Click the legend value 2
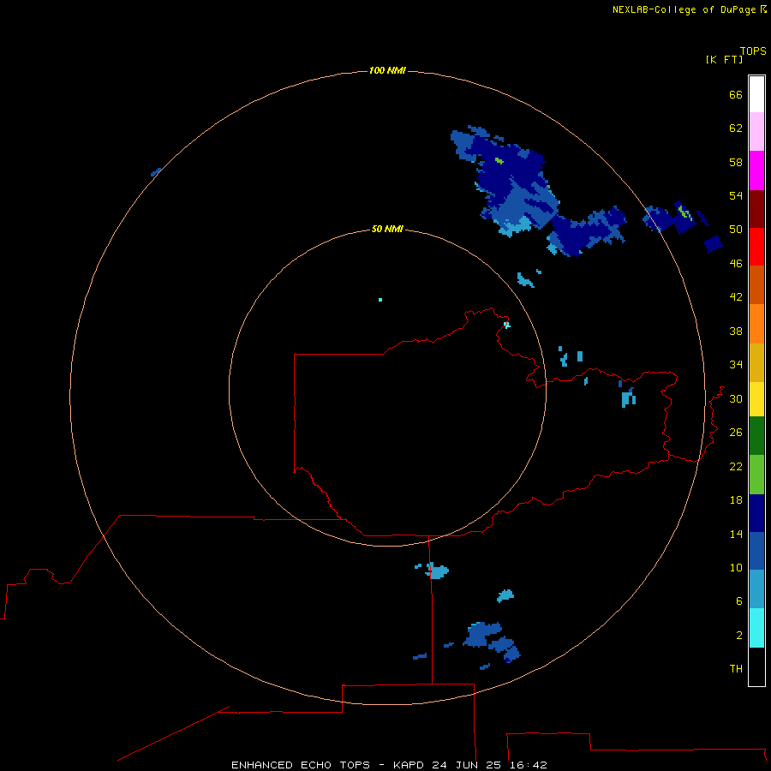The image size is (771, 771). pyautogui.click(x=739, y=635)
